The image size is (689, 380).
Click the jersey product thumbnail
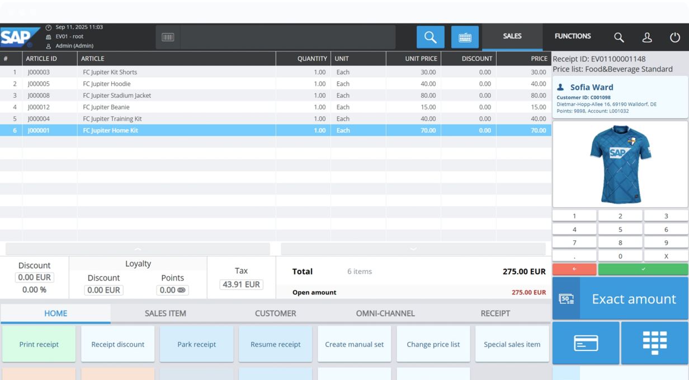(x=620, y=164)
